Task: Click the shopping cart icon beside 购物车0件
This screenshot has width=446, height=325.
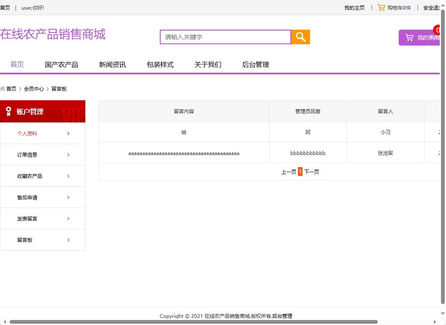Action: point(381,7)
